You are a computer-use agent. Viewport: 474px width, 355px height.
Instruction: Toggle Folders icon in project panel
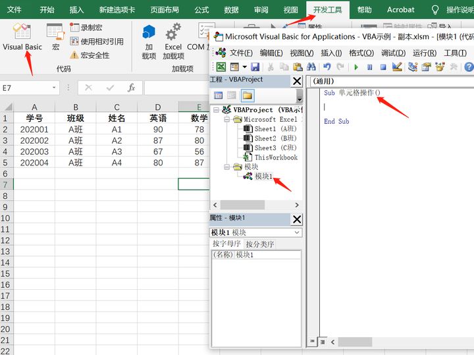(248, 96)
